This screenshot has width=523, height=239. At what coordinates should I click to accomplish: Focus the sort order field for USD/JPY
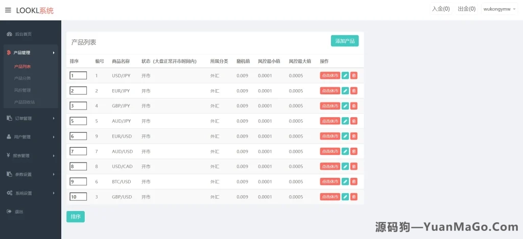click(78, 75)
